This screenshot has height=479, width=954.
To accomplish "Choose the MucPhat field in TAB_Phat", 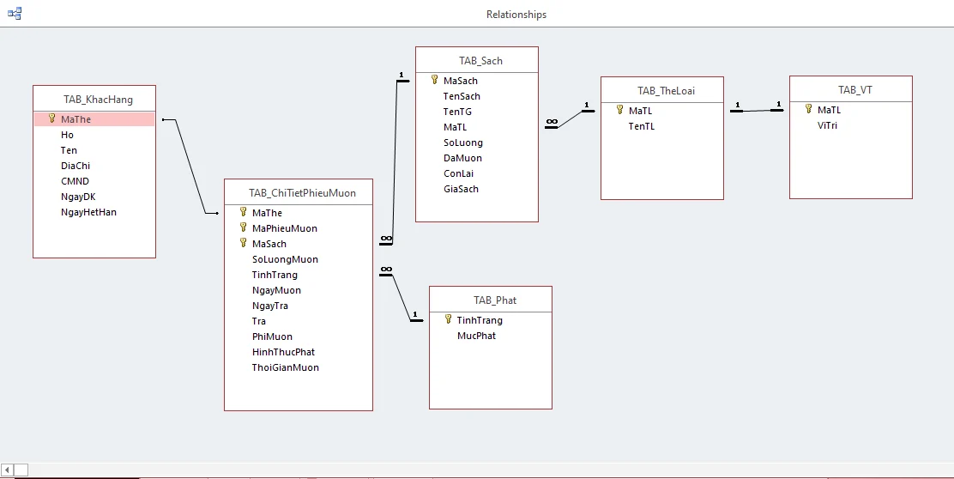I will [x=476, y=336].
